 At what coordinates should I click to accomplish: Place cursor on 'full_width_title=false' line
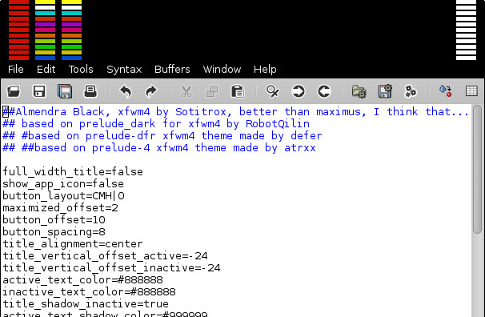[x=73, y=171]
